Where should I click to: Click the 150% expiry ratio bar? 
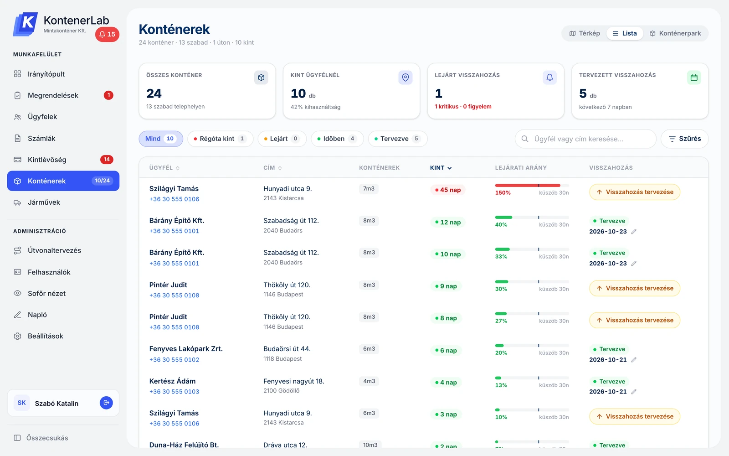(x=532, y=185)
